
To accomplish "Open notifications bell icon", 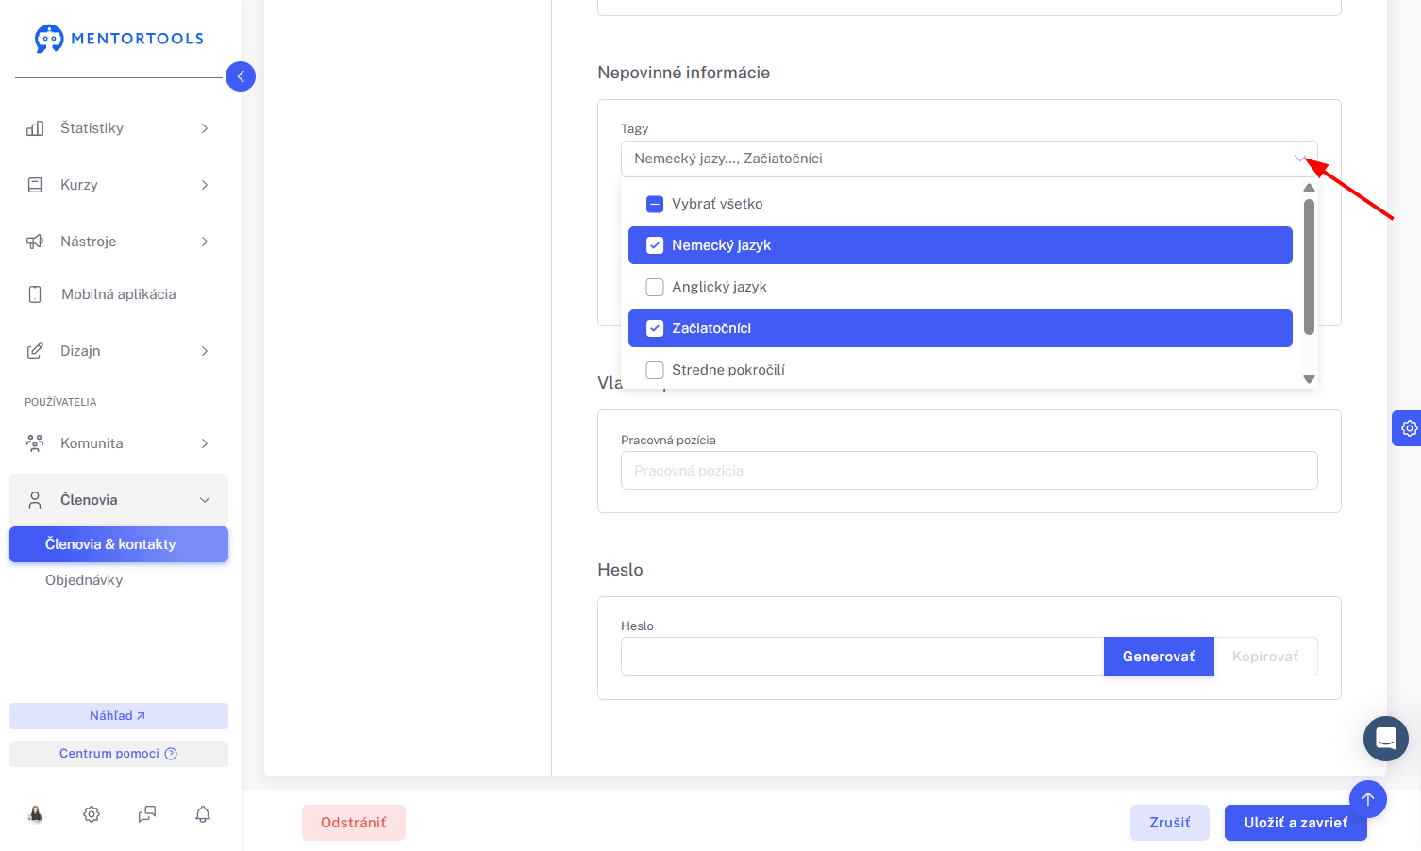I will 203,814.
